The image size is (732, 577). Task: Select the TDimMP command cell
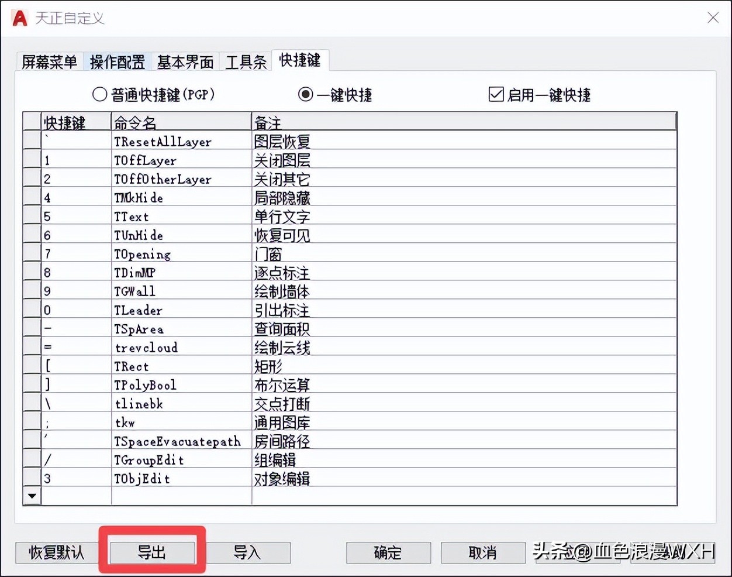point(181,272)
